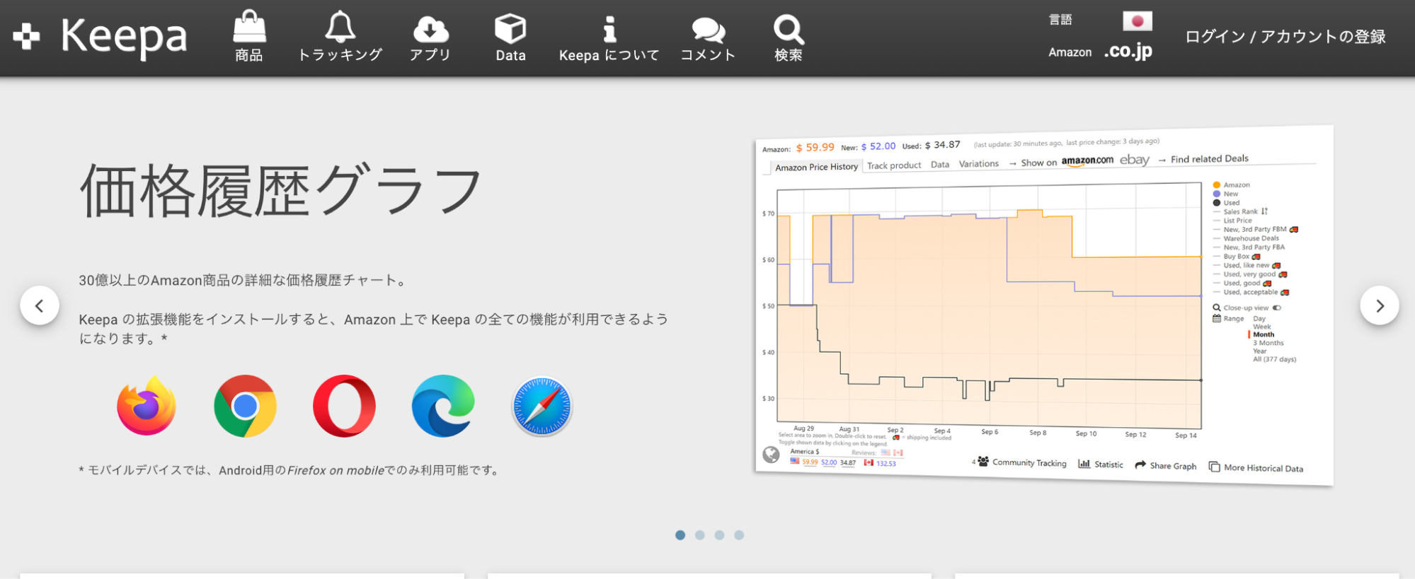Click the ebay logo in graph
The height and width of the screenshot is (579, 1415).
pos(1135,160)
